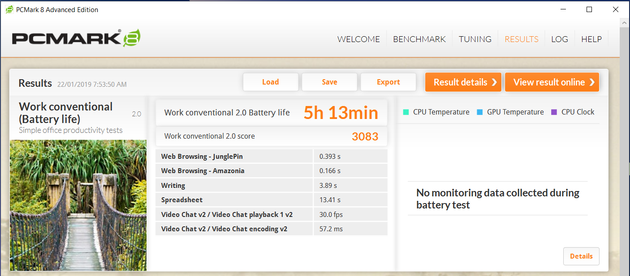
Task: Select the RESULTS tab
Action: pos(522,39)
